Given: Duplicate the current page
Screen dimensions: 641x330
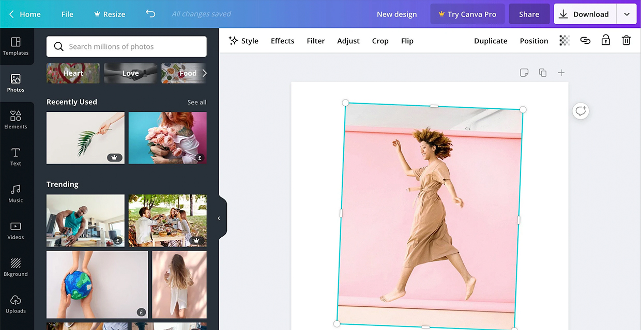Looking at the screenshot, I should click(x=543, y=72).
